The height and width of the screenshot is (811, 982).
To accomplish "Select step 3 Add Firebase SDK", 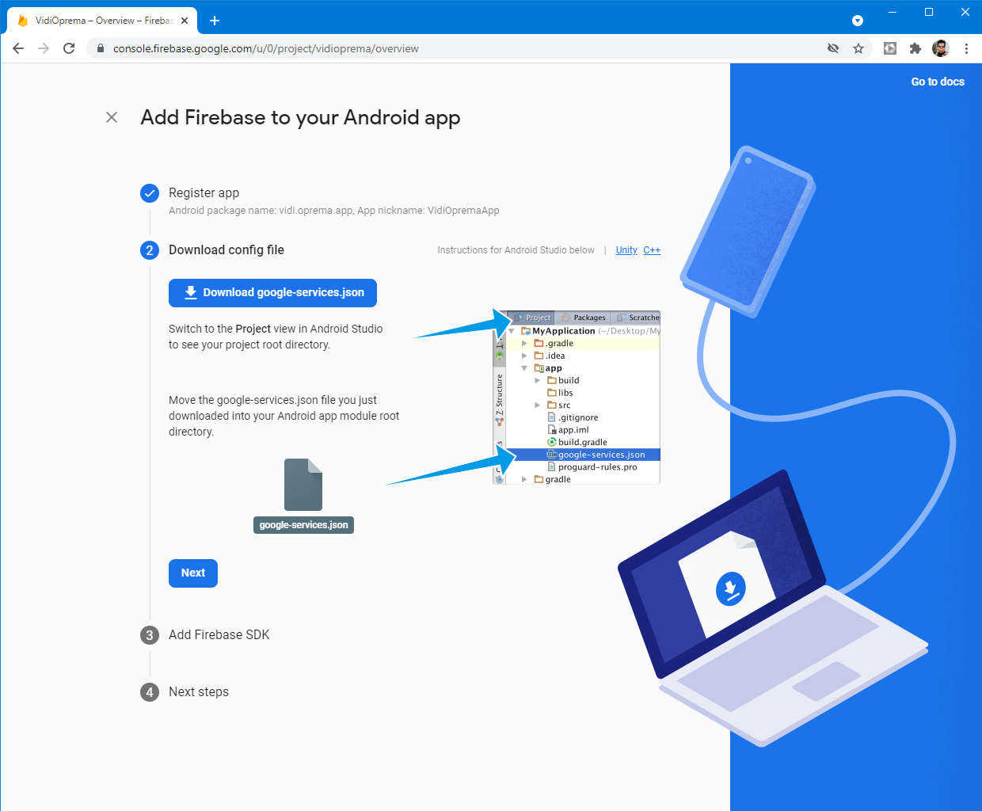I will (x=219, y=635).
